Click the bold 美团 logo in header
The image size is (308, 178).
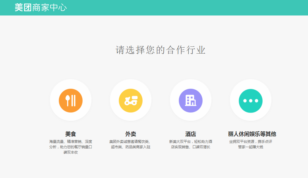pos(23,8)
